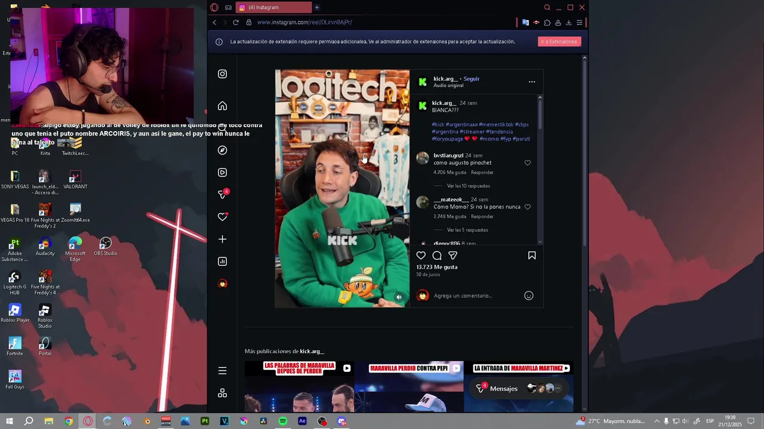Toggle the reel's mute speaker button

(399, 297)
